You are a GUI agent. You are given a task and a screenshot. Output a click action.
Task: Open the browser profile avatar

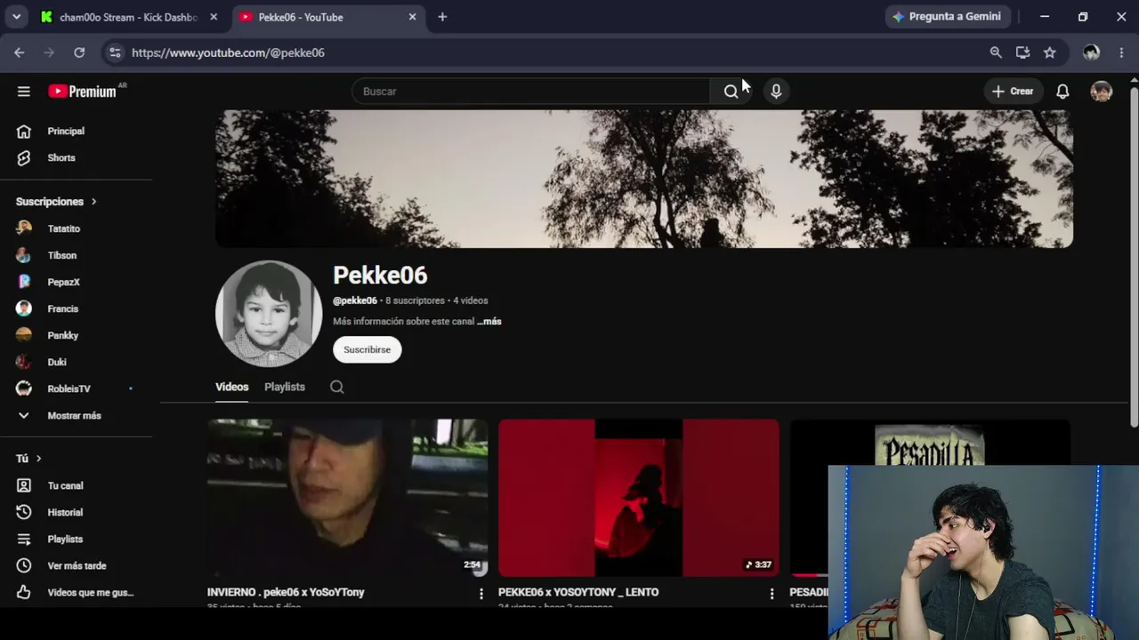click(x=1092, y=52)
